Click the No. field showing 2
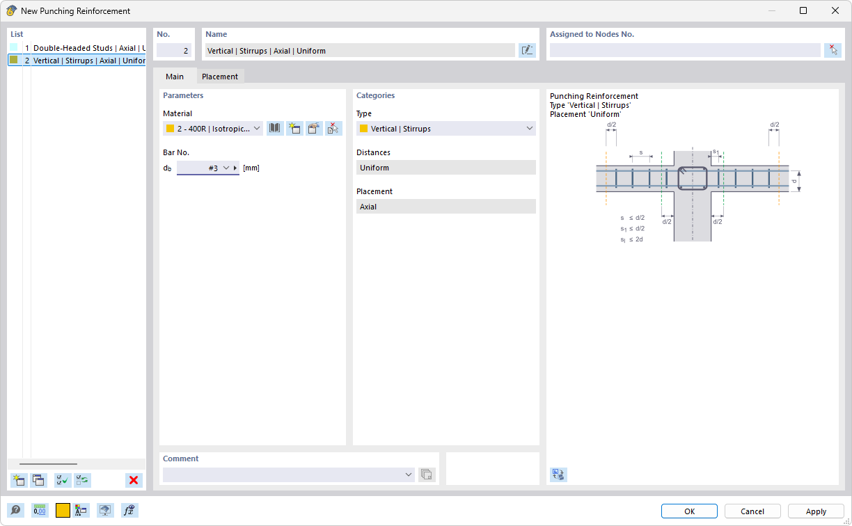852x526 pixels. (174, 51)
